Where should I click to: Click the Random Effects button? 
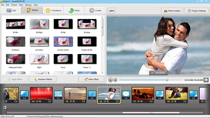click(43, 79)
